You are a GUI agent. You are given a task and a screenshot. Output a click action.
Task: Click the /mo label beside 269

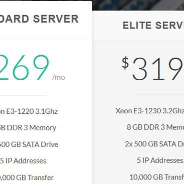point(59,77)
